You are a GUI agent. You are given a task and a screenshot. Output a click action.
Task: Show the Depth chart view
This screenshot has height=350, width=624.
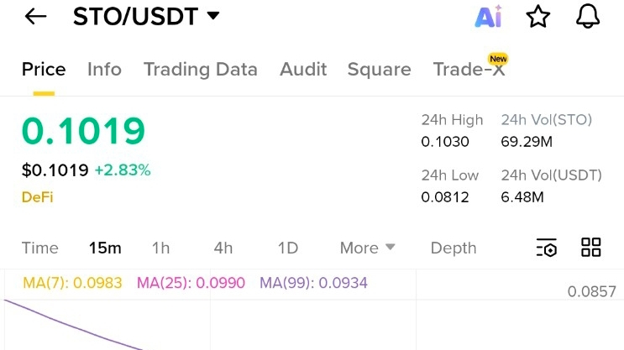pos(454,248)
